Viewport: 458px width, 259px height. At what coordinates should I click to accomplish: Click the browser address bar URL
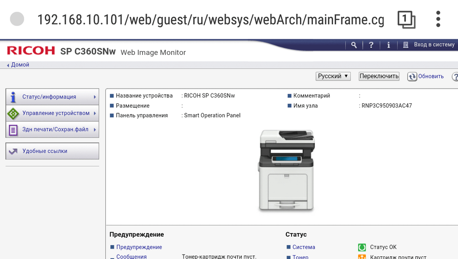(x=210, y=19)
